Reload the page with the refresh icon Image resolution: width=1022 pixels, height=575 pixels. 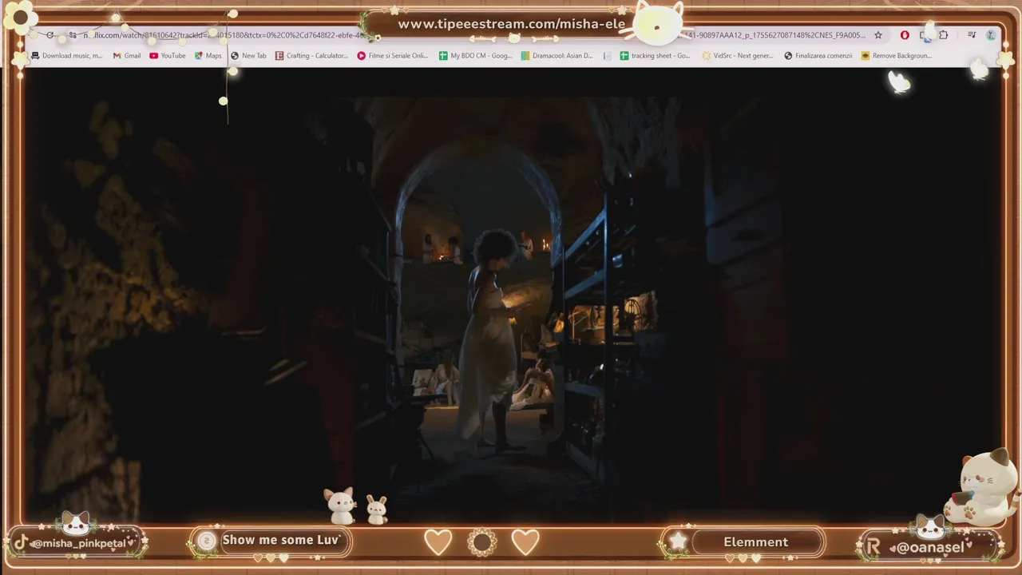50,35
